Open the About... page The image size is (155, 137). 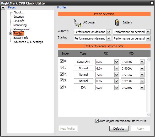(19, 12)
